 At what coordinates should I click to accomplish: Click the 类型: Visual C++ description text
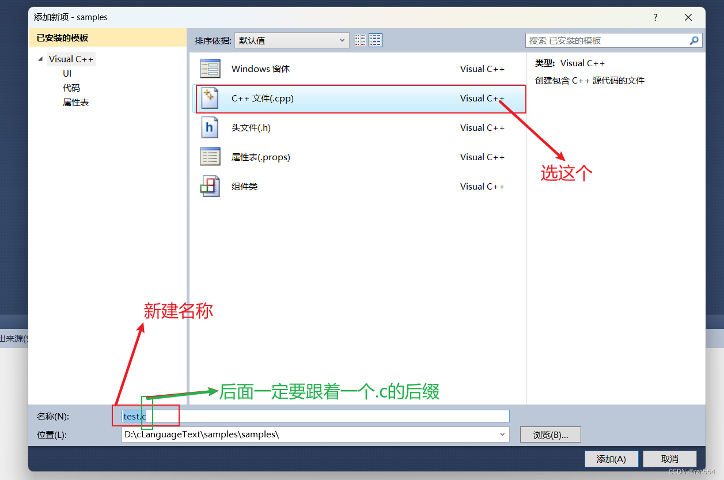coord(570,63)
